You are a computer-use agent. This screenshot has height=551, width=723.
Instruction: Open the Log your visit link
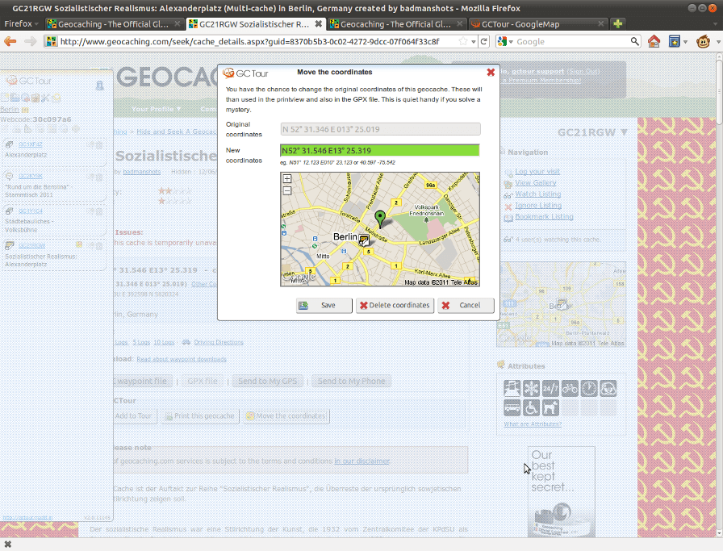click(x=537, y=172)
